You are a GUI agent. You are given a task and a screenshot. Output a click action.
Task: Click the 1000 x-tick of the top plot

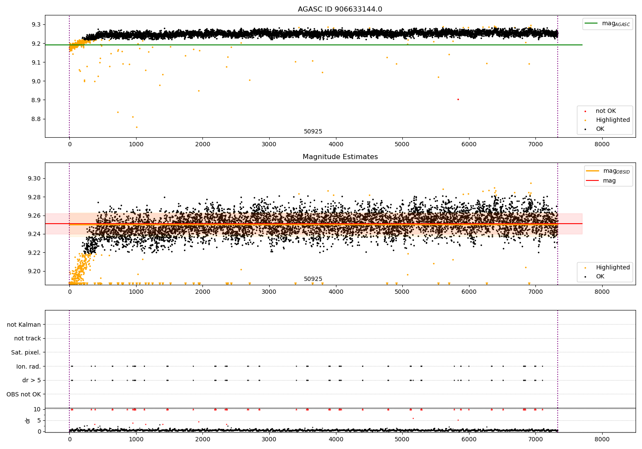click(x=136, y=145)
